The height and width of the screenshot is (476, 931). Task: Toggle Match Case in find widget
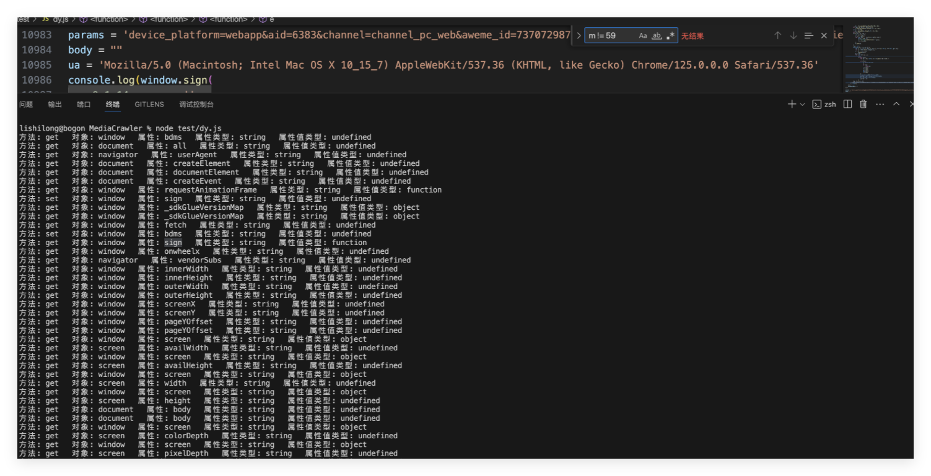pyautogui.click(x=643, y=36)
